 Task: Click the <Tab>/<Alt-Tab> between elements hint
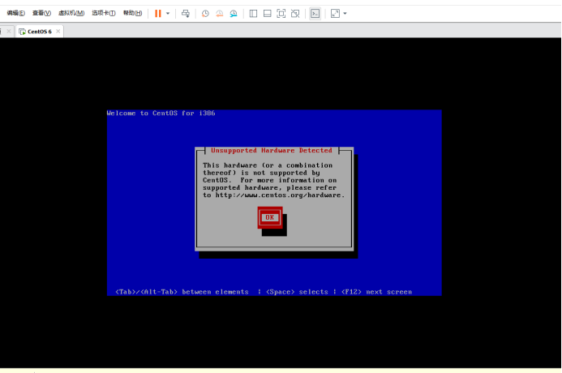pyautogui.click(x=182, y=292)
